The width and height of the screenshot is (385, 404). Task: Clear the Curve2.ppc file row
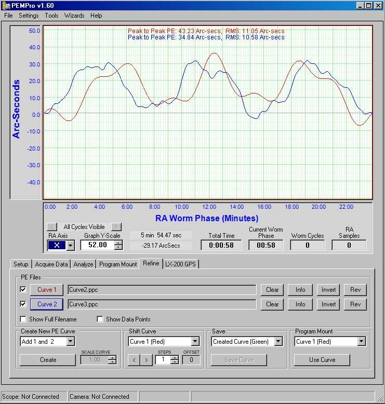[x=272, y=290]
